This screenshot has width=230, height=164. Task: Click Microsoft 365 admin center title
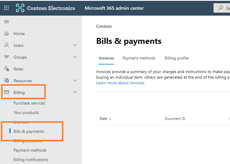point(114,8)
